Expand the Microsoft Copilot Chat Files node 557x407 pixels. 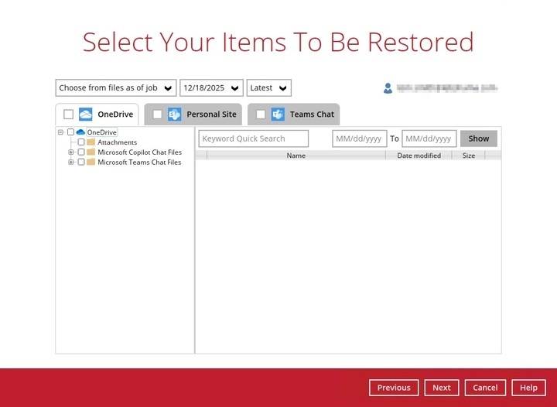[71, 152]
